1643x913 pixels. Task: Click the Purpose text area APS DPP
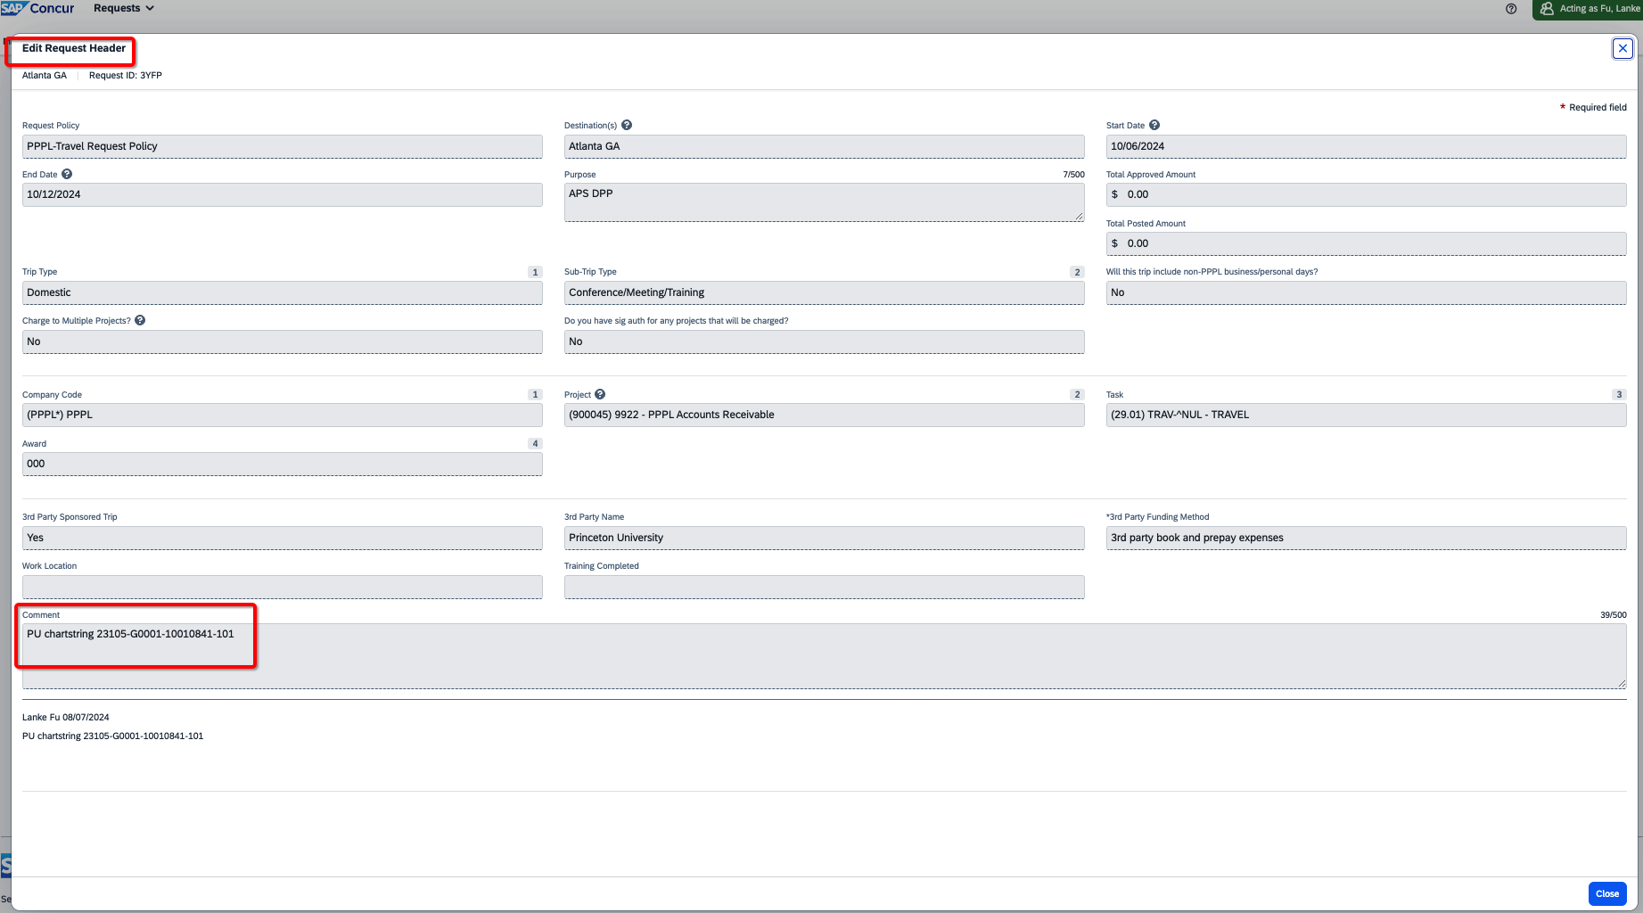point(824,202)
